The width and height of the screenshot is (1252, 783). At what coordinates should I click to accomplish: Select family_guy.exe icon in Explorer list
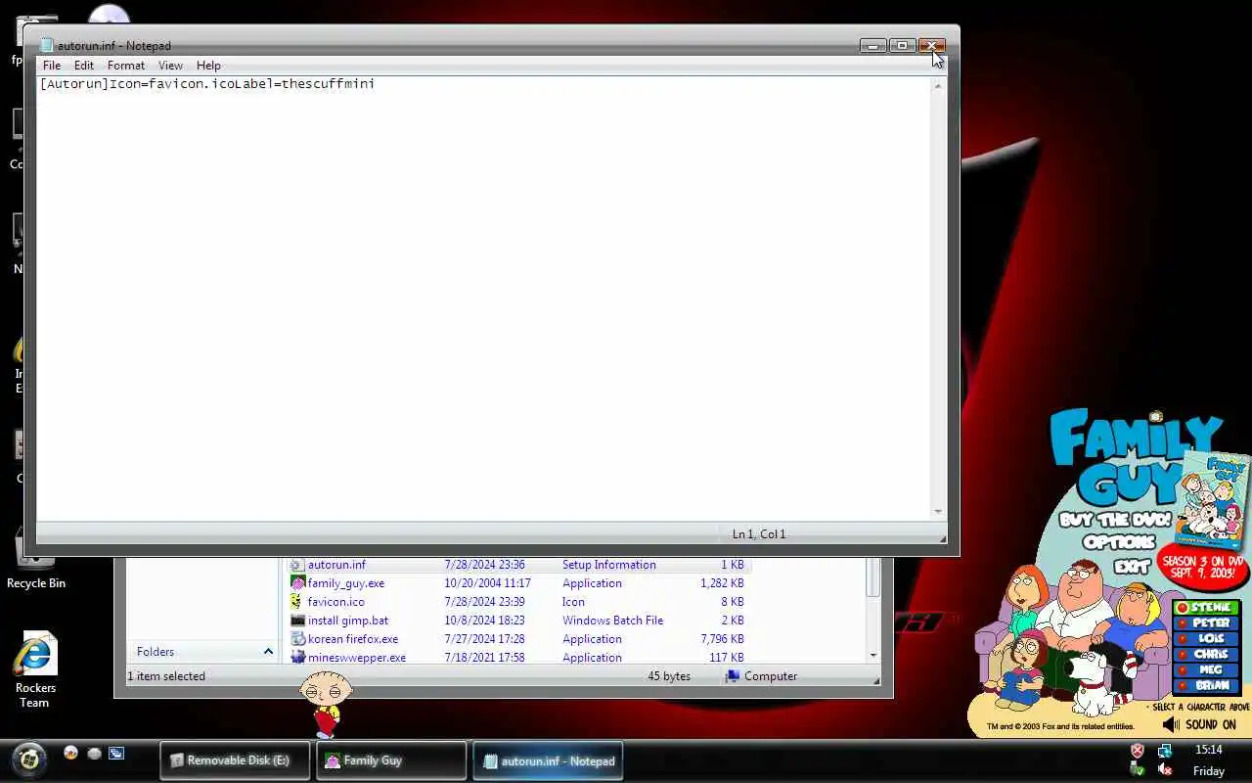(297, 583)
